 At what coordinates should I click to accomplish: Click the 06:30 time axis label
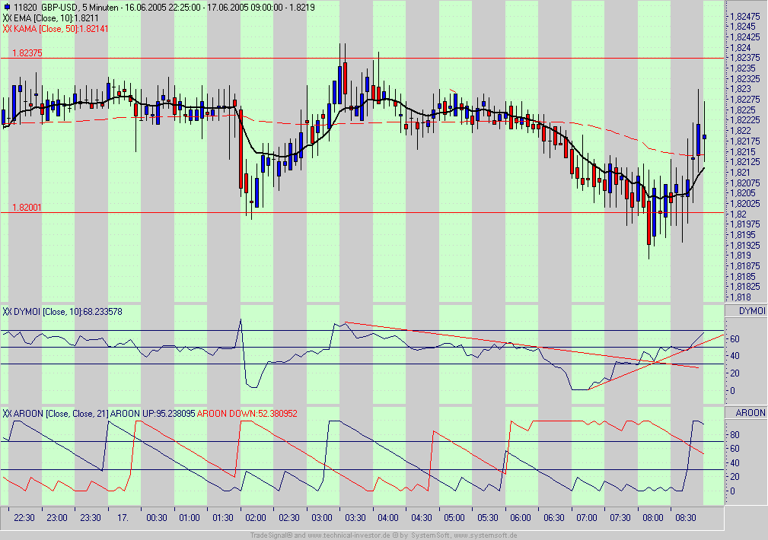(x=553, y=518)
